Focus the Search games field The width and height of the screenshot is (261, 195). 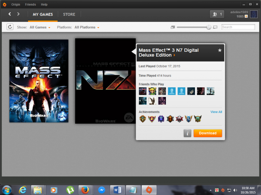[x=238, y=27]
